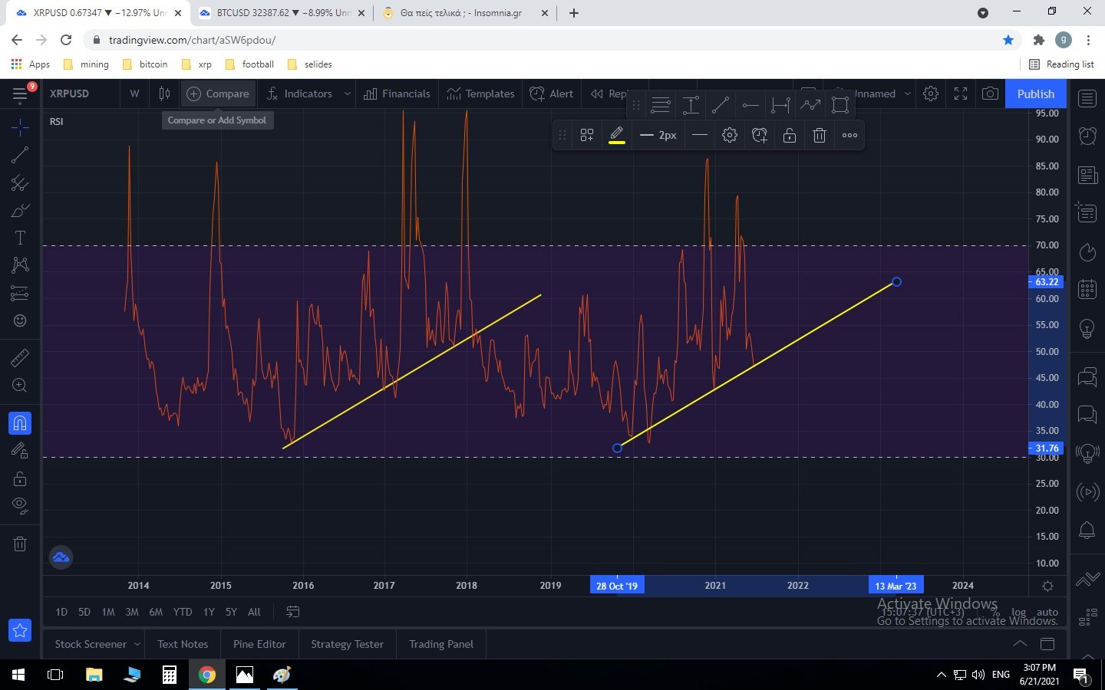Screen dimensions: 1105x690
Task: Open the Pine Editor tab
Action: pos(259,644)
